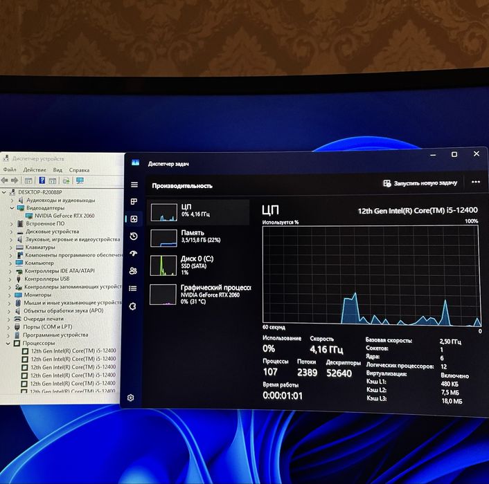Screen dimensions: 489x484
Task: Expand Контроллеры USB node
Action: [10, 279]
